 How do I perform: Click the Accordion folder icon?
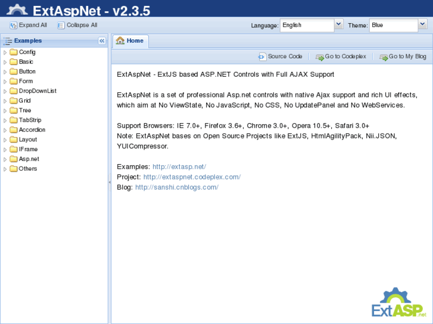pyautogui.click(x=14, y=130)
